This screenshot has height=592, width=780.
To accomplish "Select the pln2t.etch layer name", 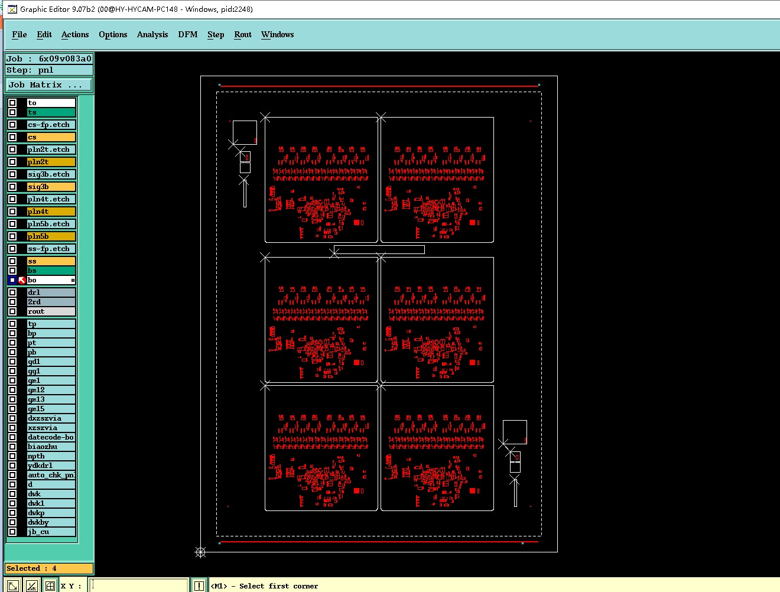I will click(x=51, y=149).
